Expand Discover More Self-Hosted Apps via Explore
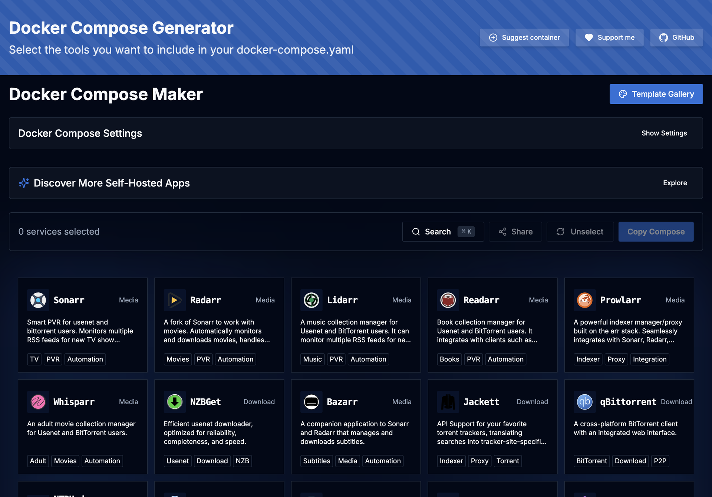The image size is (712, 497). point(675,183)
